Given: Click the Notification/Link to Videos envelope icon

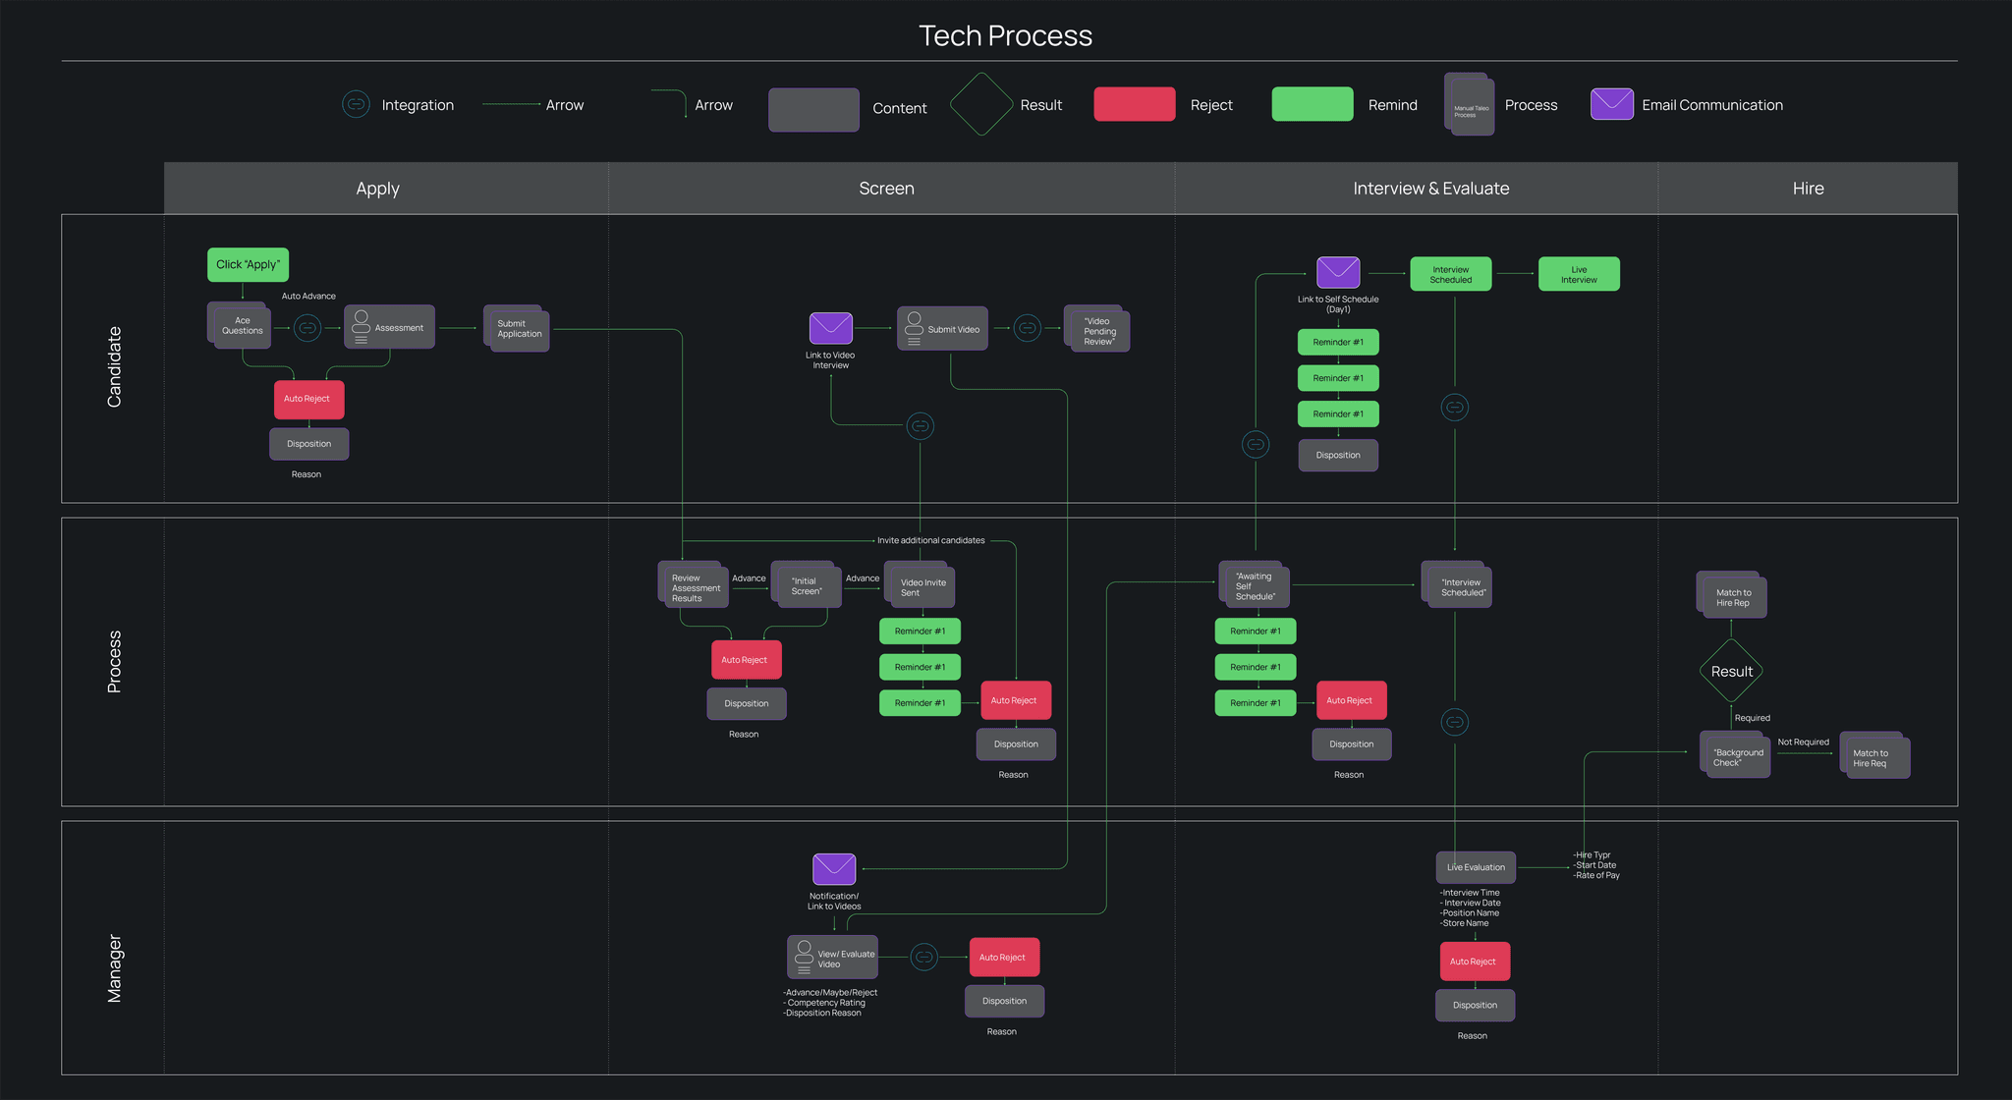Looking at the screenshot, I should click(x=834, y=869).
